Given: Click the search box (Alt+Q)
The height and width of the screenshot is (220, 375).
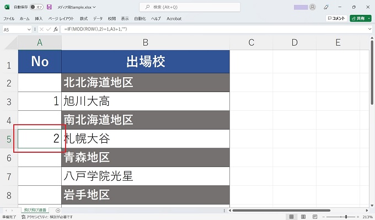Looking at the screenshot, I should pyautogui.click(x=190, y=7).
